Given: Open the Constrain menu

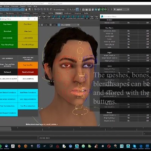Looking at the screenshot, I should click(15, 6).
